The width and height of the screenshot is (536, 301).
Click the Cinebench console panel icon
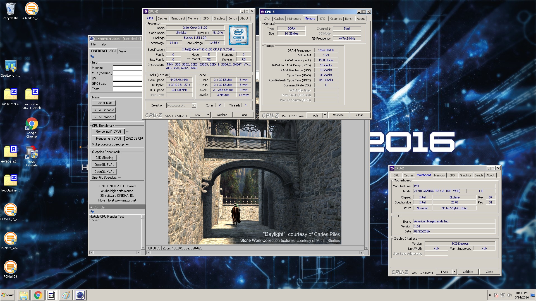pos(92,212)
